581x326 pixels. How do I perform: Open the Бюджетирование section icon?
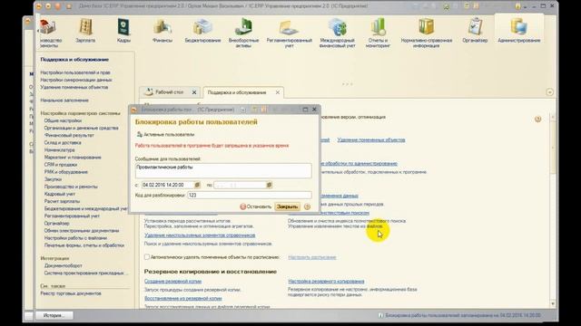click(202, 31)
